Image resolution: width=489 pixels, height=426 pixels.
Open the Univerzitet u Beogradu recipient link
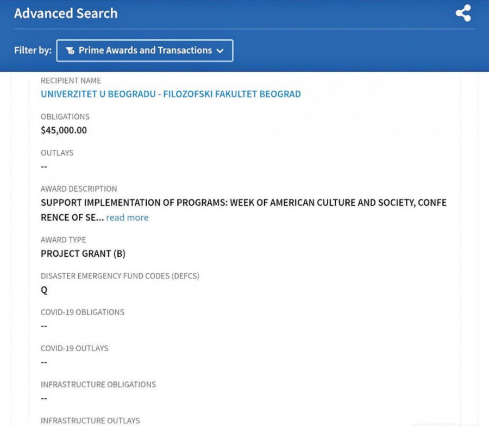point(171,94)
